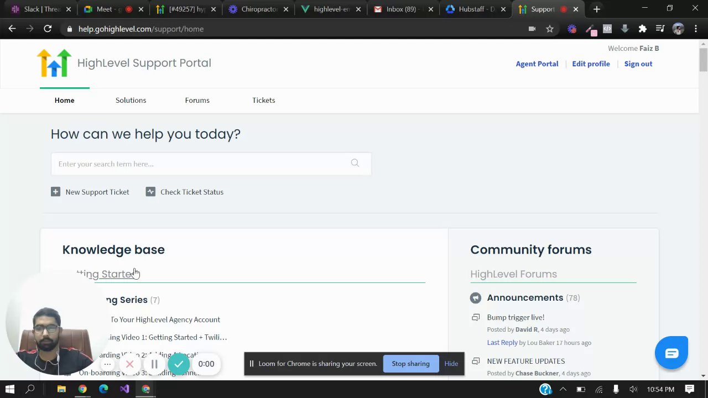Open the HighLevel Forums heading link

(513, 274)
